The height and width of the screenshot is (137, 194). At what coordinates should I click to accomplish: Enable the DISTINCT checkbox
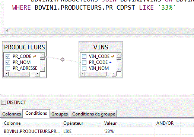[x=3, y=102]
